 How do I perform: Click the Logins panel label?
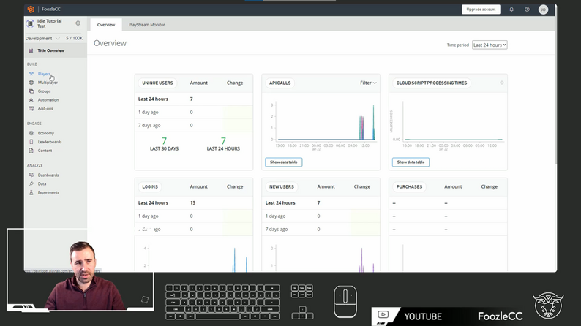150,187
